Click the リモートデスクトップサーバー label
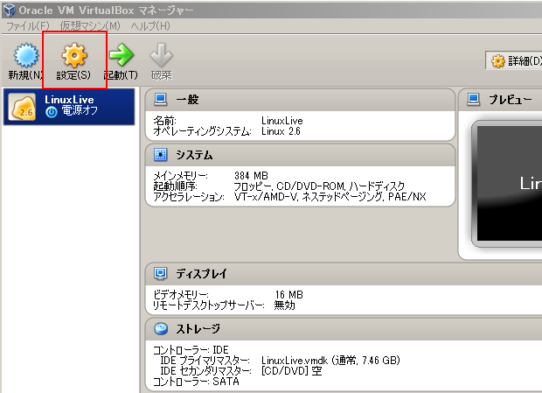Viewport: 542px width, 393px height. [208, 305]
